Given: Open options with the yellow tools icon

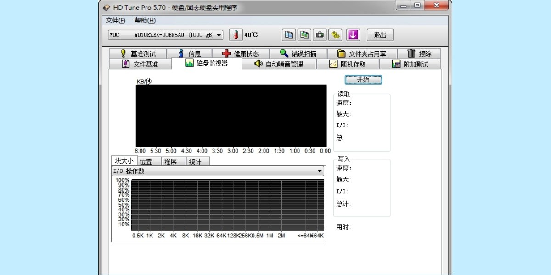Looking at the screenshot, I should (336, 35).
